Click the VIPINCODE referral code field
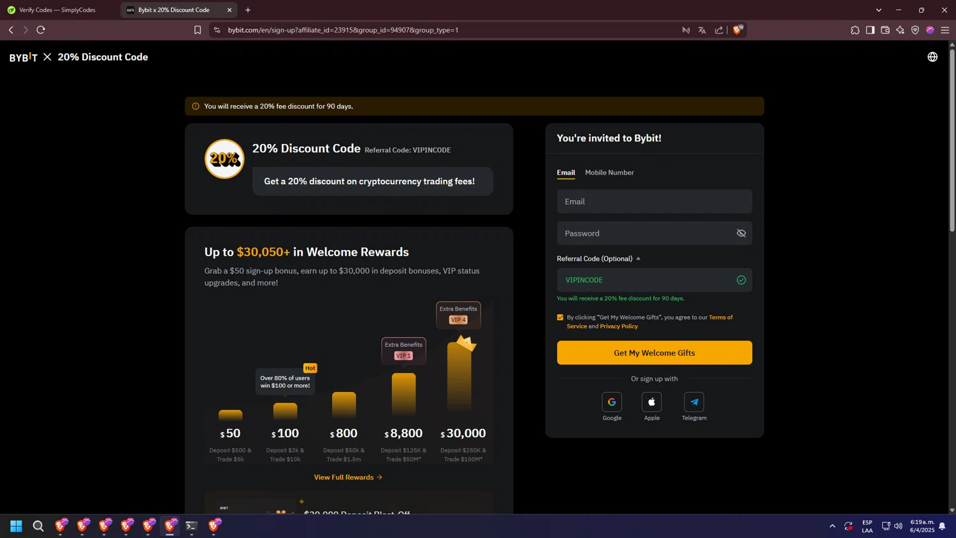This screenshot has height=538, width=956. [655, 280]
